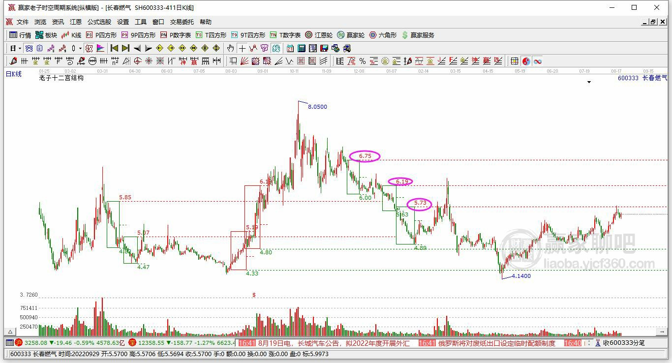Select the 赢 drawing tool icon
The height and width of the screenshot is (363, 672).
tap(194, 61)
